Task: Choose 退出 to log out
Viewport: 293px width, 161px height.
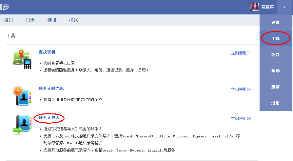Action: [275, 103]
